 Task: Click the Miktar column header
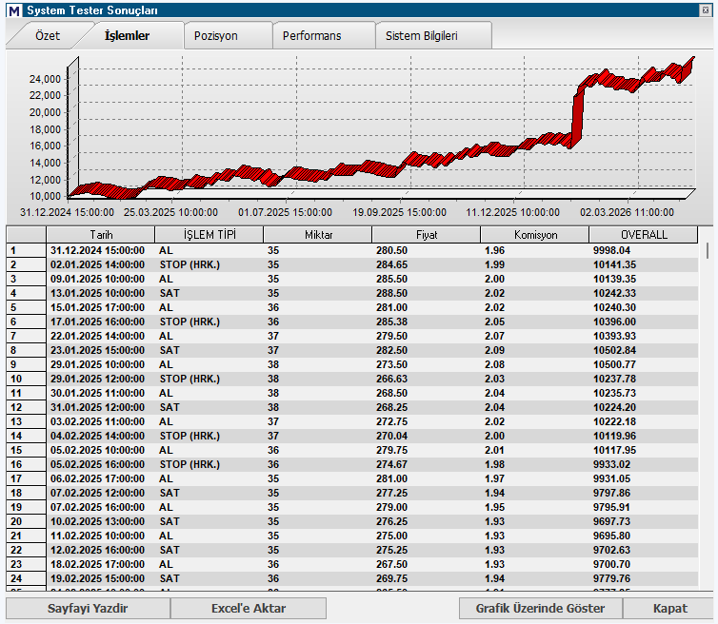(x=318, y=235)
